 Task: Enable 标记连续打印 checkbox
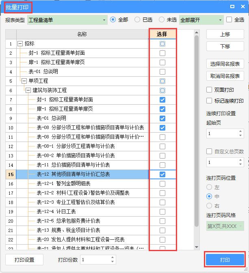tap(210, 101)
